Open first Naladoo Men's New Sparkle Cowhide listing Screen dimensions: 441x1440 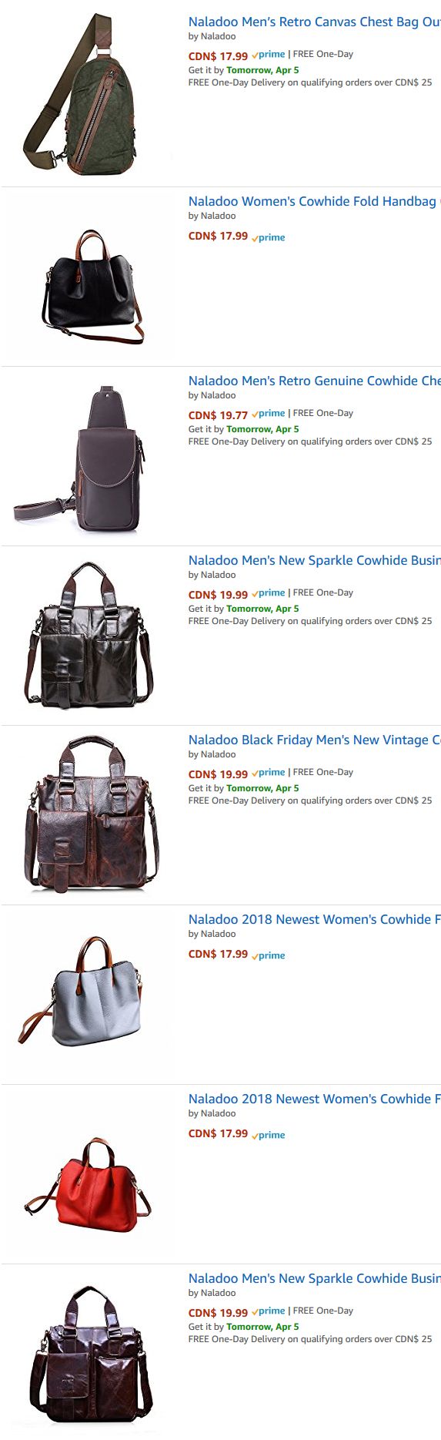[x=314, y=560]
